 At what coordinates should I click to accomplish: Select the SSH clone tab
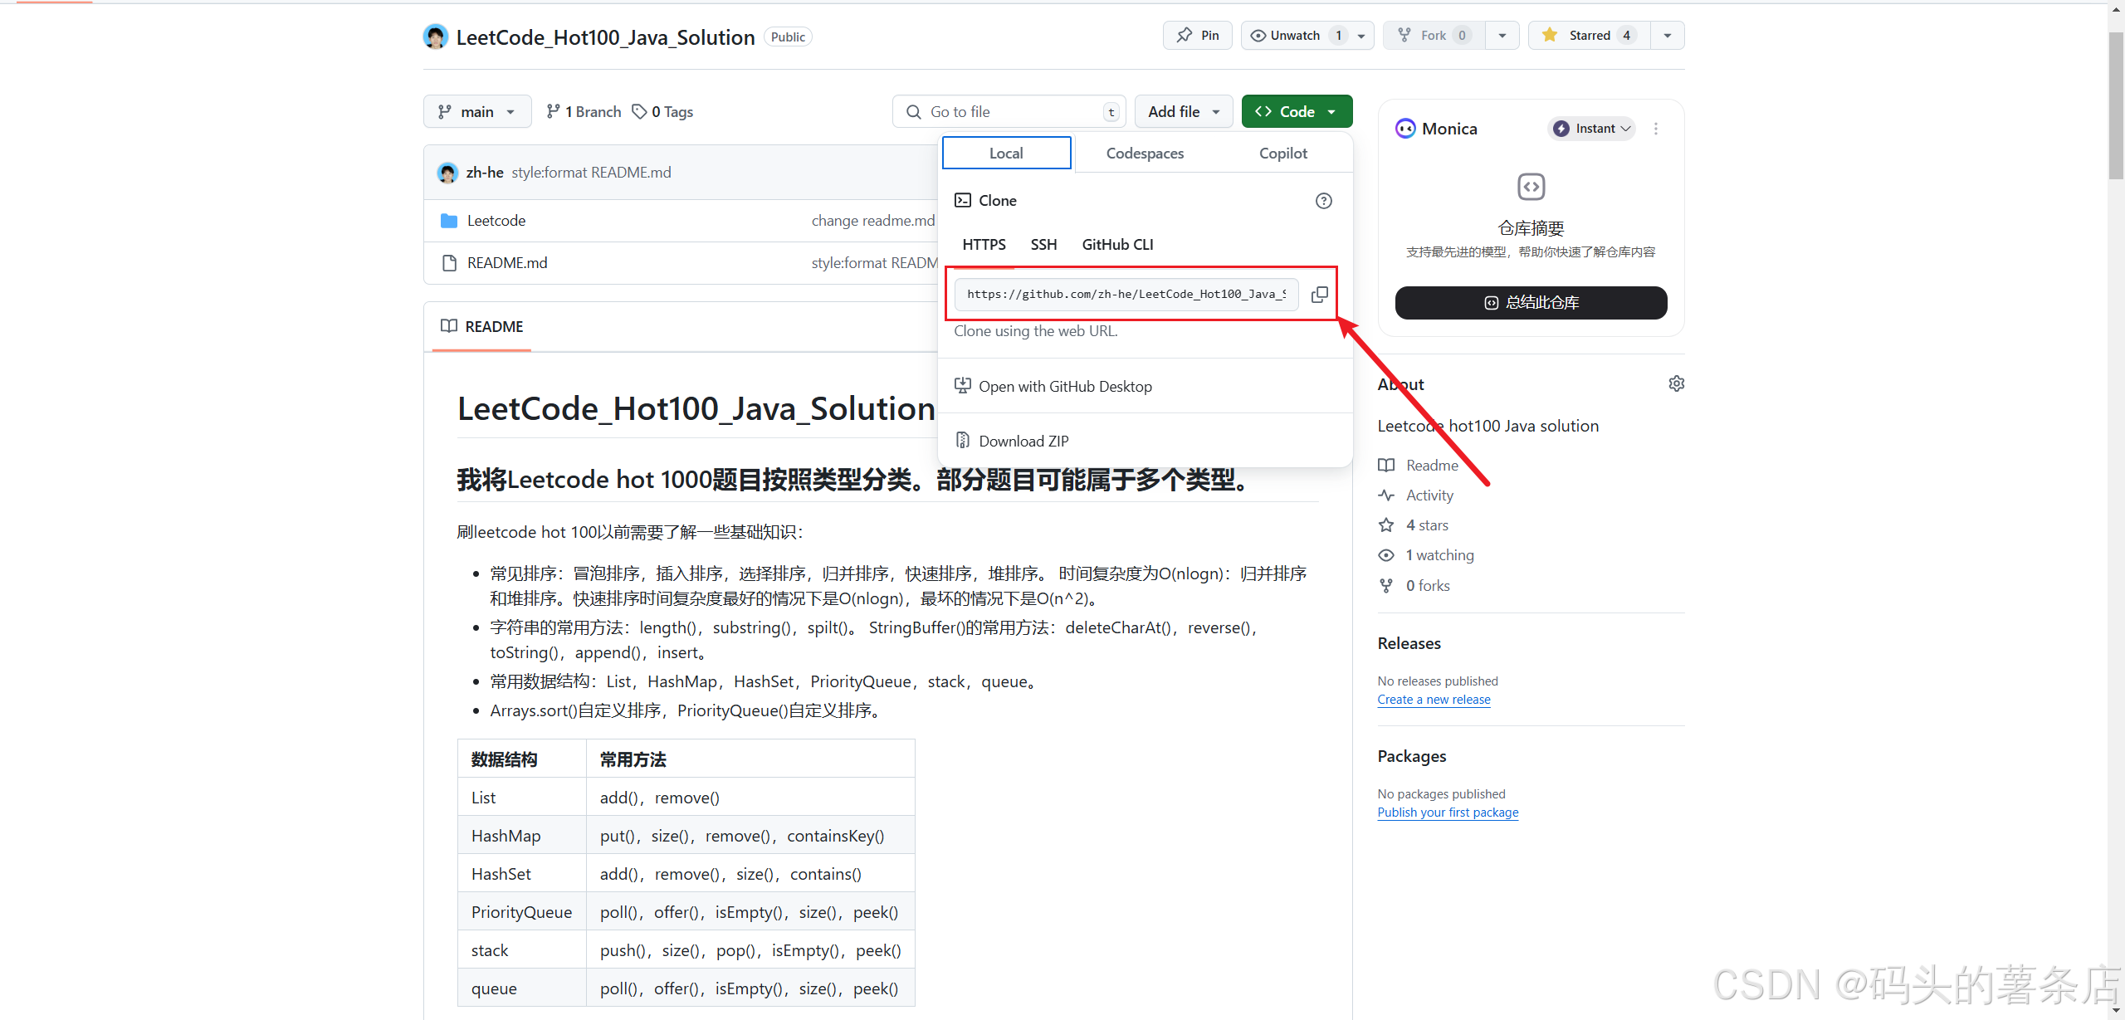(1043, 245)
